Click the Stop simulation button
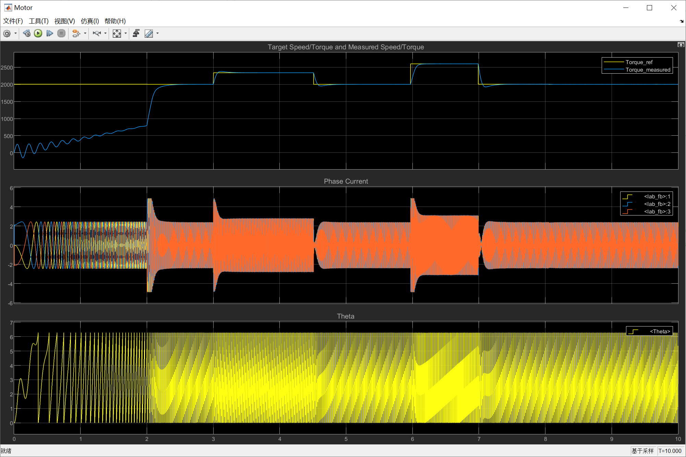 (61, 33)
